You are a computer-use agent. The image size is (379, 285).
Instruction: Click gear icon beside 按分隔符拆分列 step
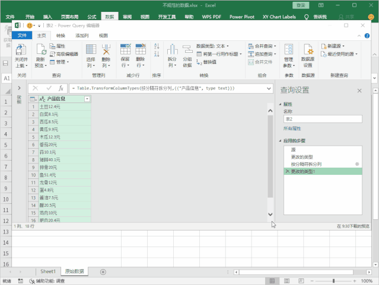click(356, 164)
